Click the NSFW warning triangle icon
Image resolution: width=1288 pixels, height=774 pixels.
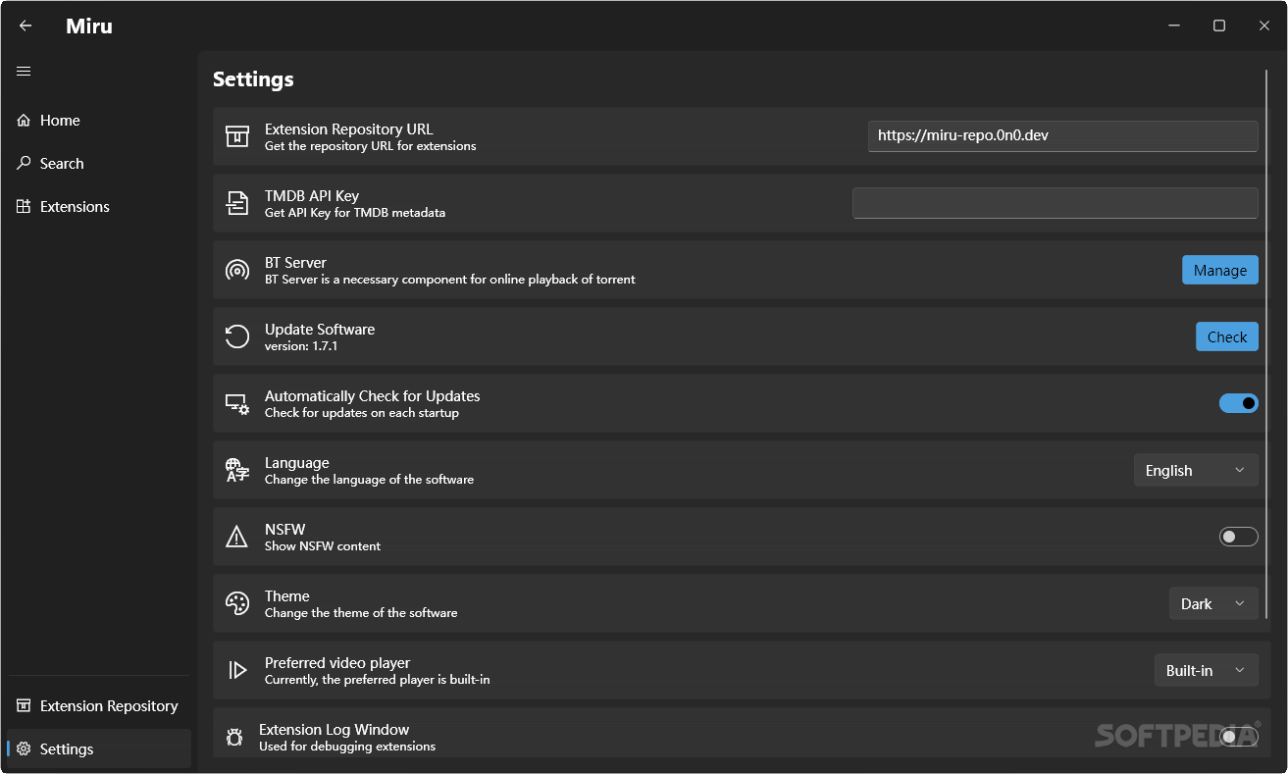click(237, 537)
